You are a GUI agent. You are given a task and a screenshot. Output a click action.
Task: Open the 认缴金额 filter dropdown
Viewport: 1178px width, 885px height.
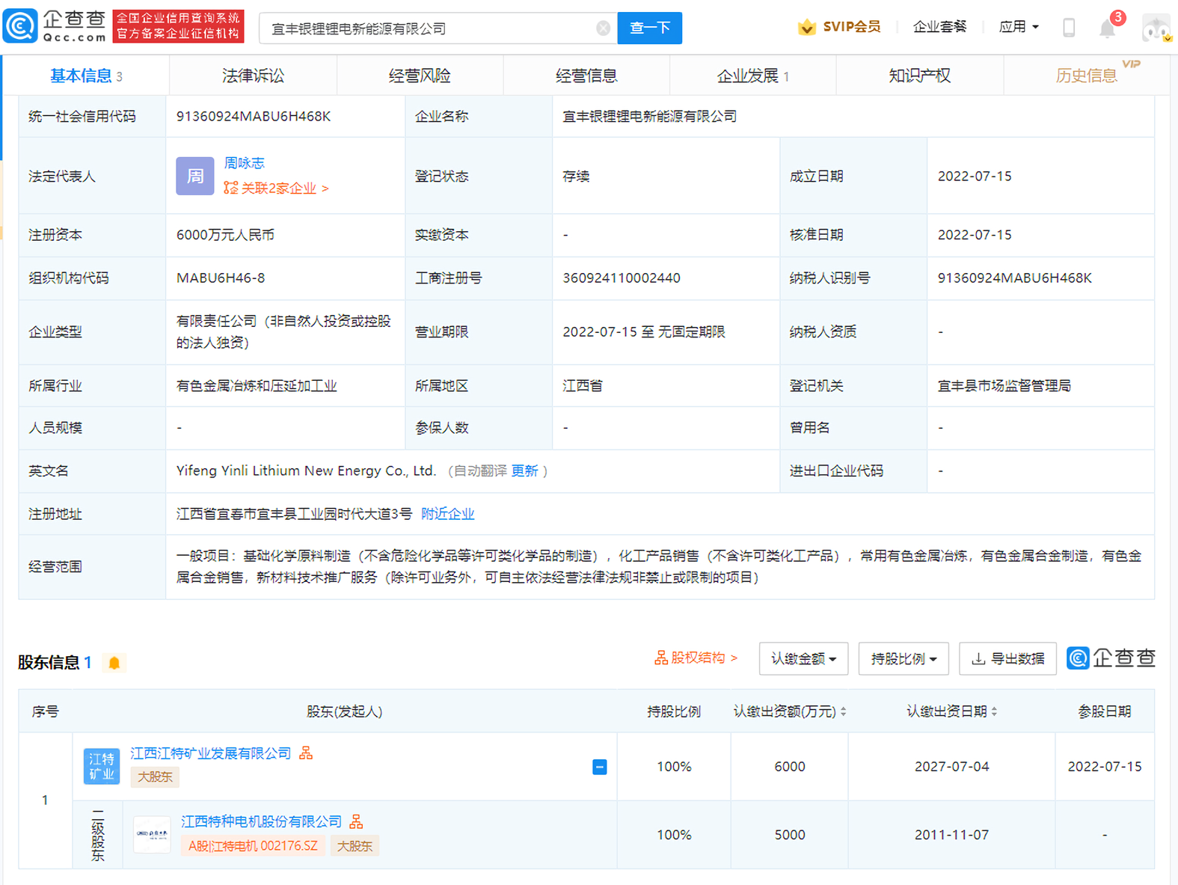click(803, 659)
